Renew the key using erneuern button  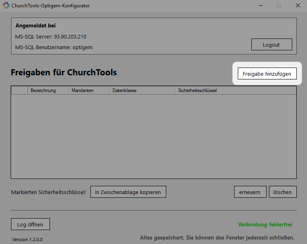250,192
